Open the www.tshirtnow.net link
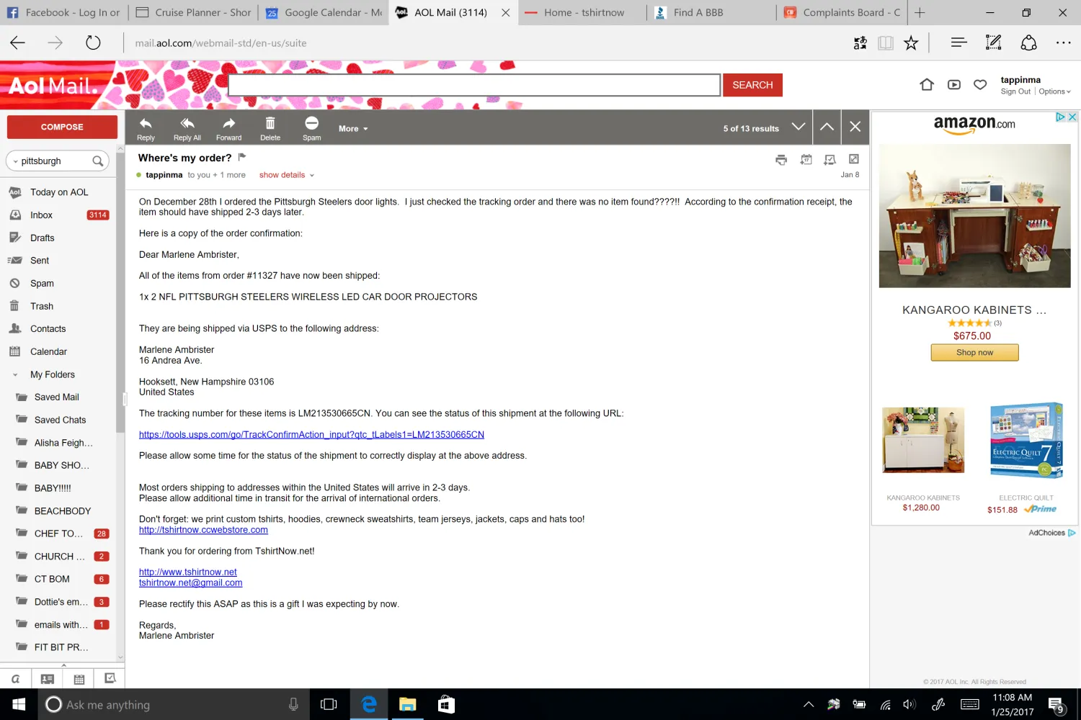The width and height of the screenshot is (1081, 720). 188,572
